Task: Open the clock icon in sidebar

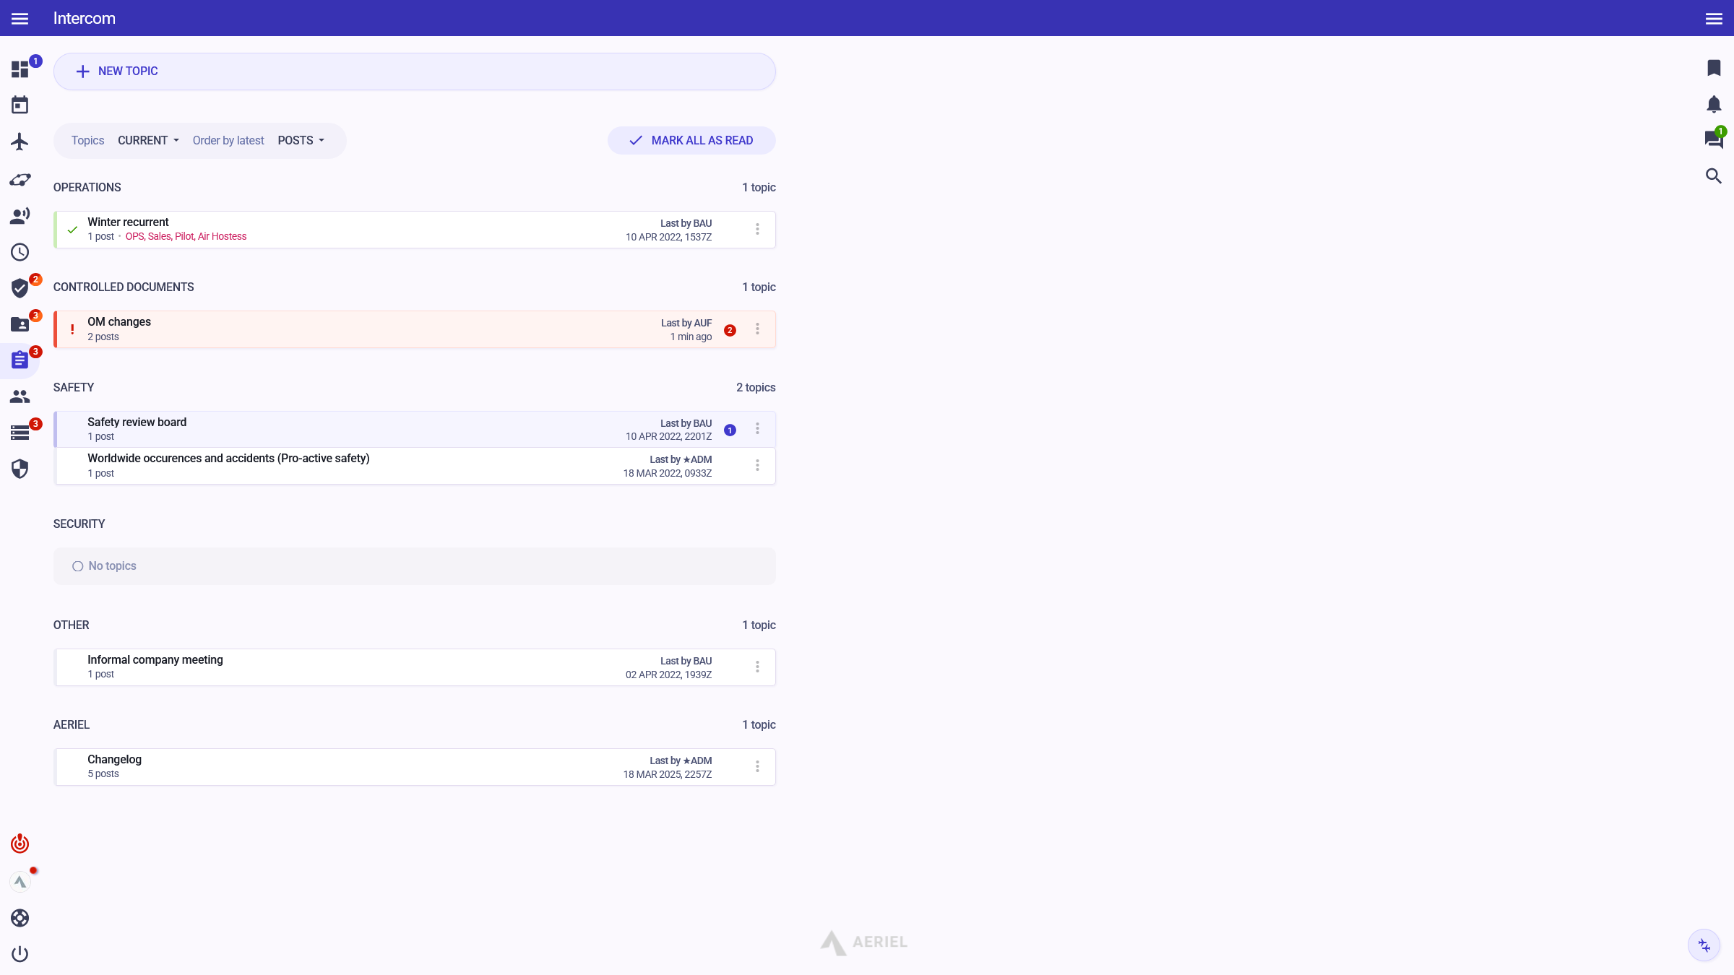Action: pyautogui.click(x=20, y=252)
